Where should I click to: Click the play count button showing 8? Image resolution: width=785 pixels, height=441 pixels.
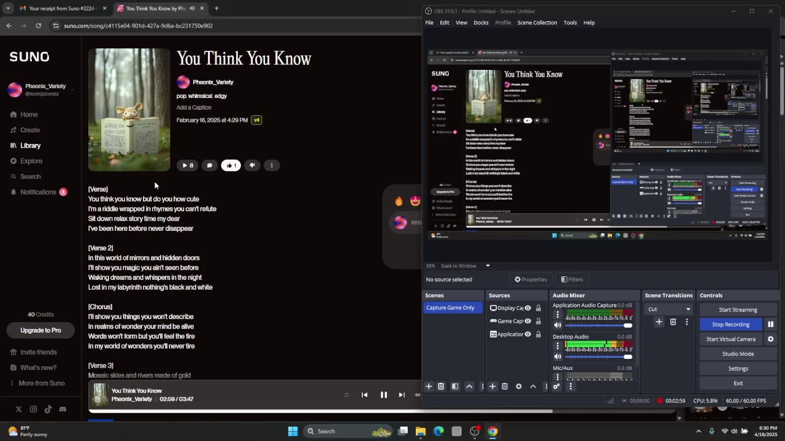[x=188, y=165]
